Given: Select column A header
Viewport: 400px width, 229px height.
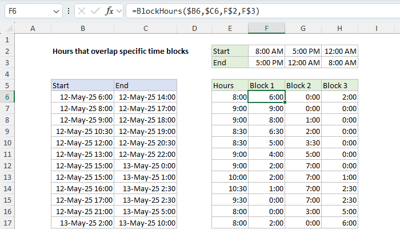Looking at the screenshot, I should tap(33, 28).
